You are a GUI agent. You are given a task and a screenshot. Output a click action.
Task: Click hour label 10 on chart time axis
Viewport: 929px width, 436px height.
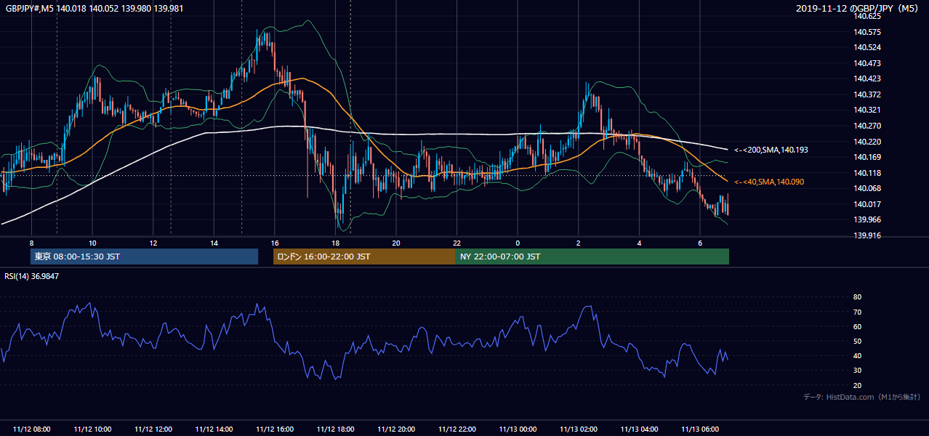(92, 243)
